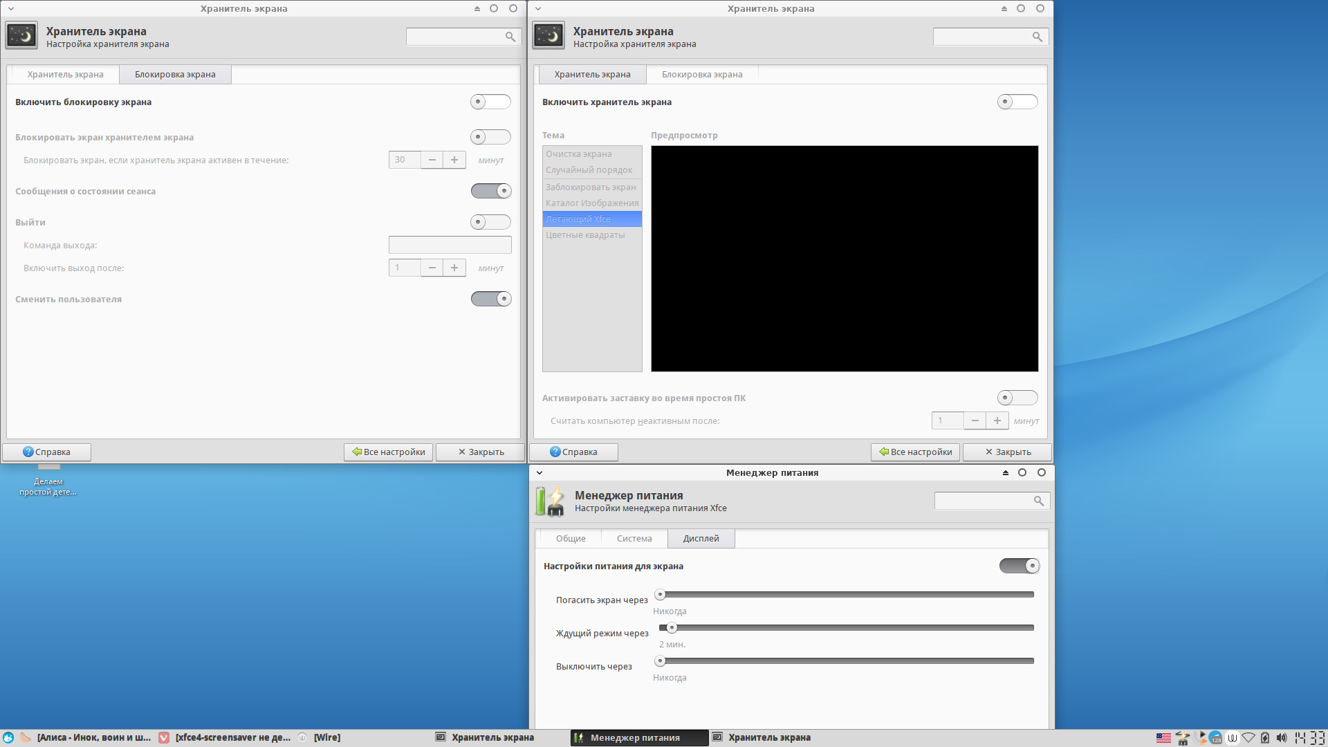Click the search field in Менеджер питания
Viewport: 1328px width, 747px height.
click(984, 500)
